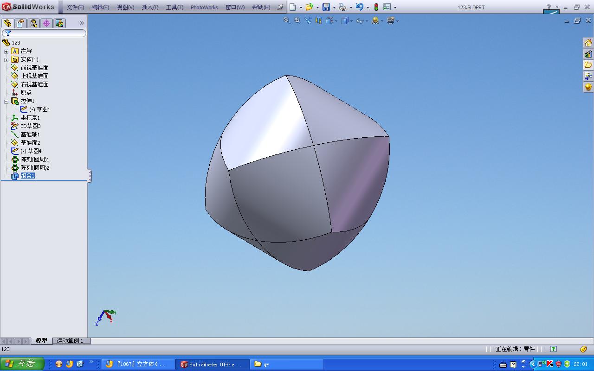
Task: Select 基准轴1 axis
Action: 26,134
